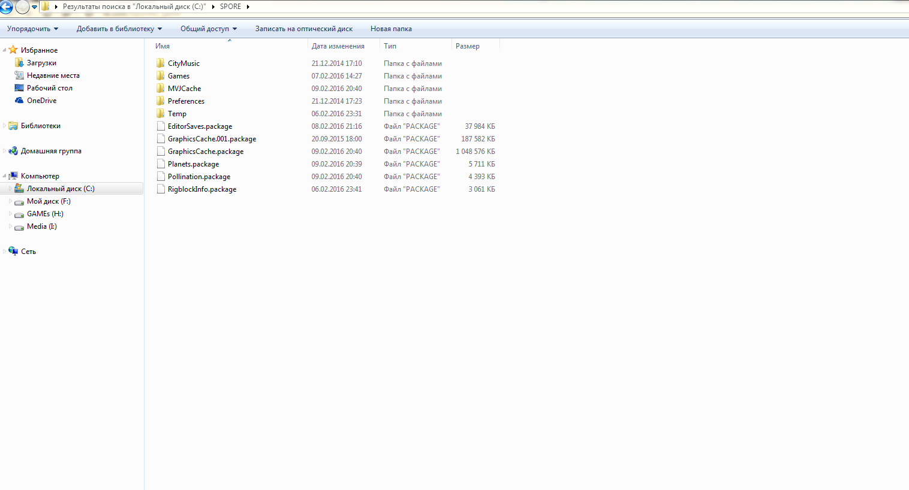Create a folder with Новая папка
Screen dimensions: 909x490
(x=391, y=29)
